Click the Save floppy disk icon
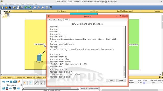The height and width of the screenshot is (91, 163). pyautogui.click(x=10, y=7)
